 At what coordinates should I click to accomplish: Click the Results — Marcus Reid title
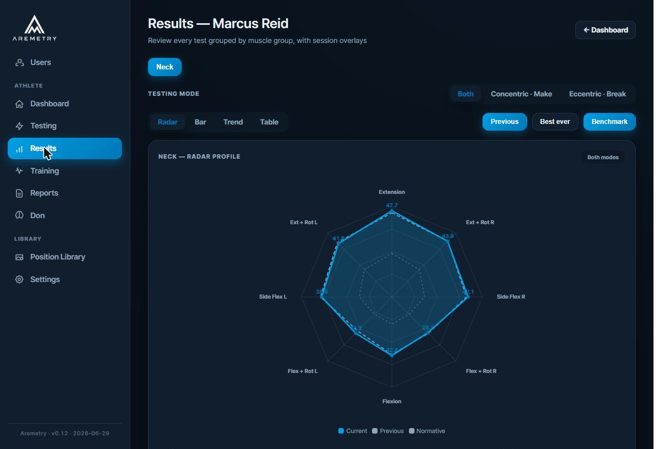pos(218,24)
